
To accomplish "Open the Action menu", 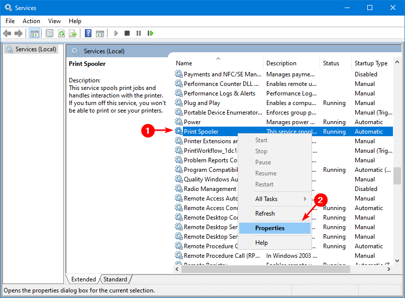I will [31, 21].
